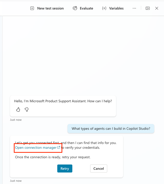Viewport: 164px width, 184px height.
Task: Start a New test session
Action: tap(47, 8)
